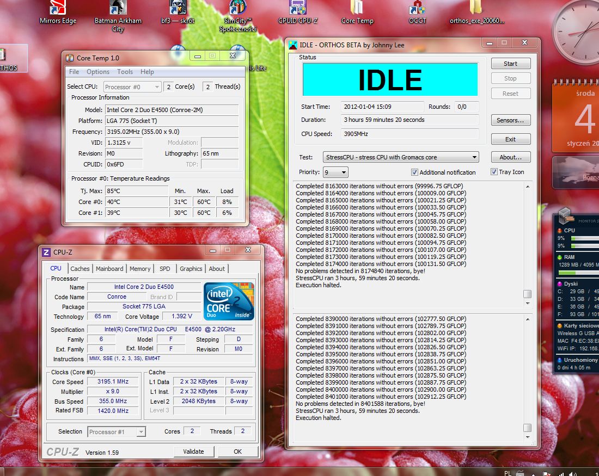Open the Core Temp desktop folder icon

pos(357,11)
